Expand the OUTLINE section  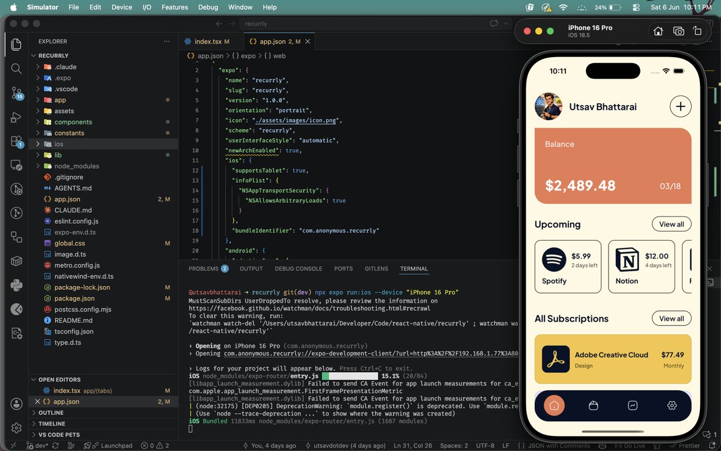click(50, 413)
